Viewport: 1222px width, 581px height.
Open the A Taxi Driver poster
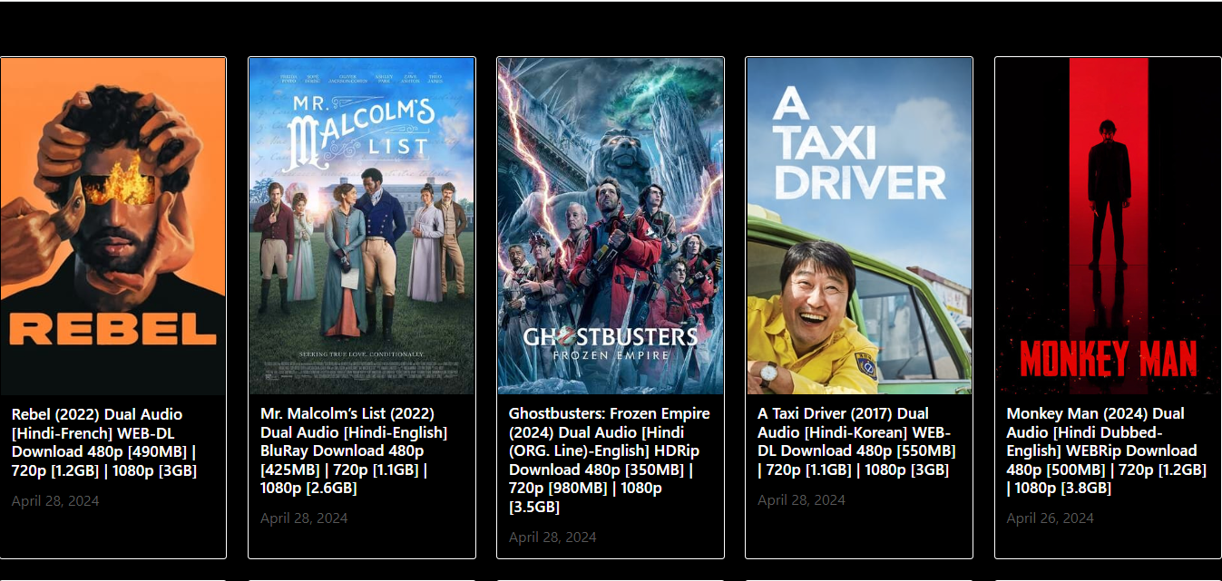pos(859,227)
